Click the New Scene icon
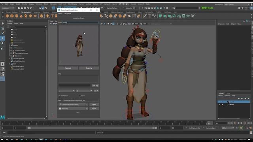 tap(19, 8)
